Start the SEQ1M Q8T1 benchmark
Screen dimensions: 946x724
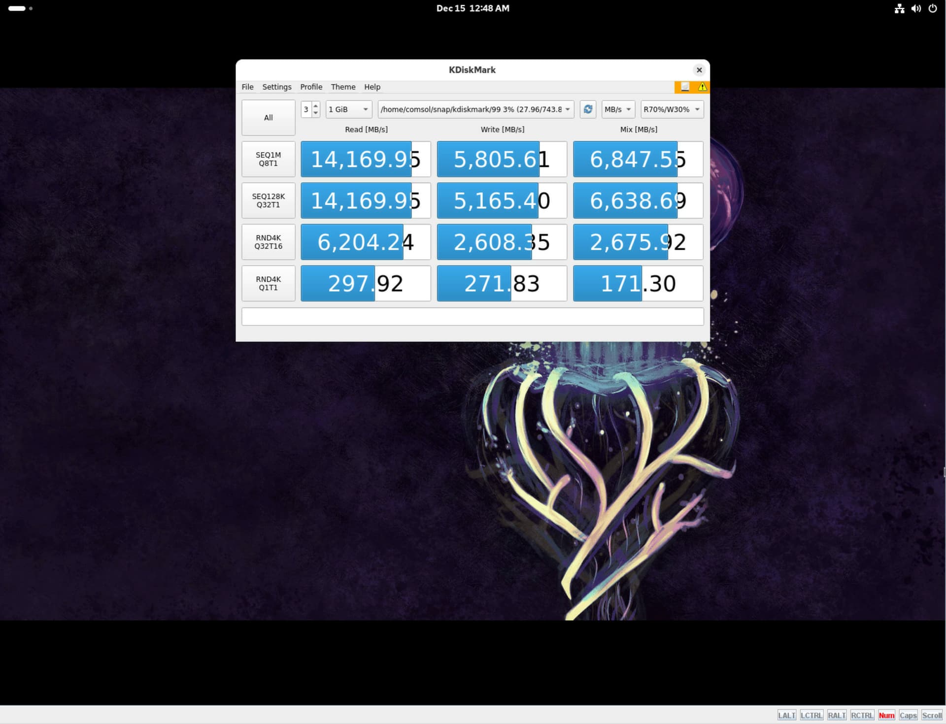tap(269, 159)
